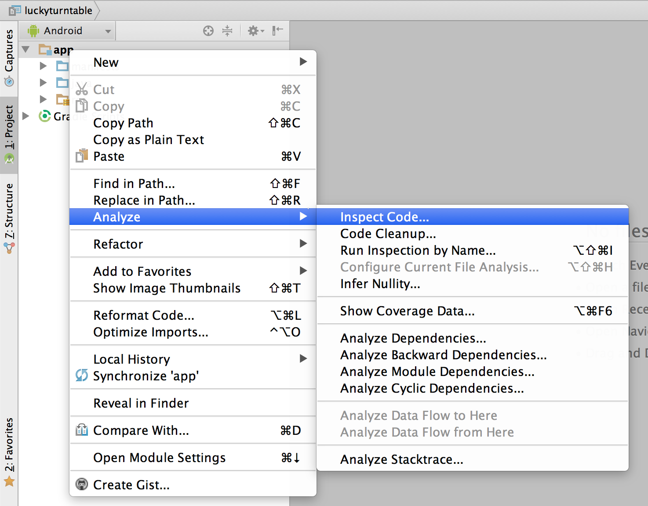The image size is (648, 506).
Task: Select Copy Path from context menu
Action: pos(193,123)
